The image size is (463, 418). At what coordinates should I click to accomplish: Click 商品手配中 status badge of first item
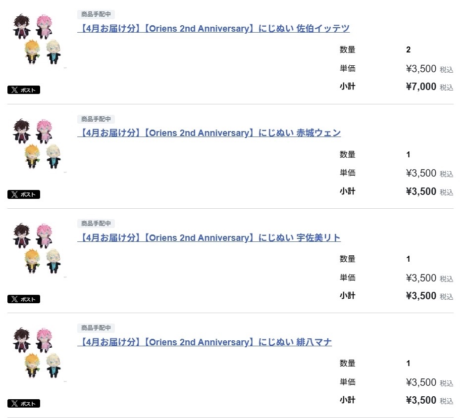click(x=96, y=14)
